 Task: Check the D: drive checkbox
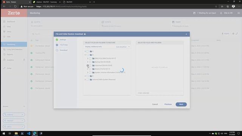click(88, 55)
